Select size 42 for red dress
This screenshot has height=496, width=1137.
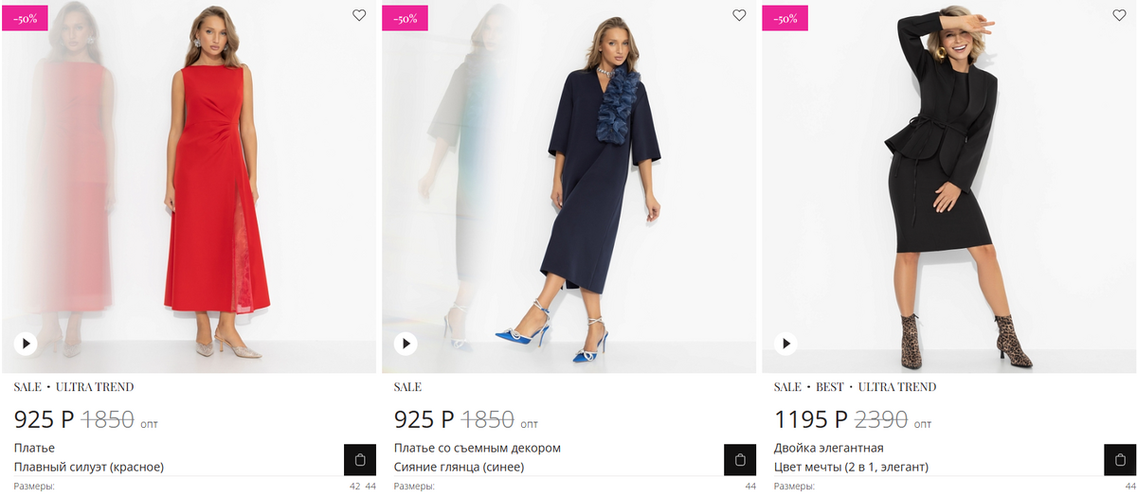[x=355, y=487]
